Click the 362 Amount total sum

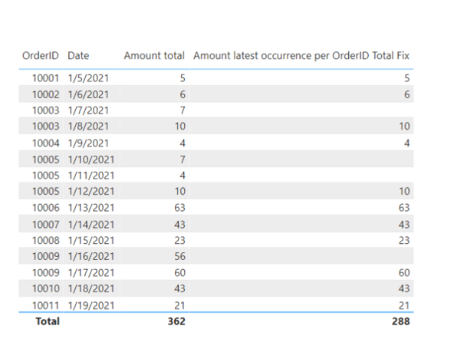coord(176,321)
